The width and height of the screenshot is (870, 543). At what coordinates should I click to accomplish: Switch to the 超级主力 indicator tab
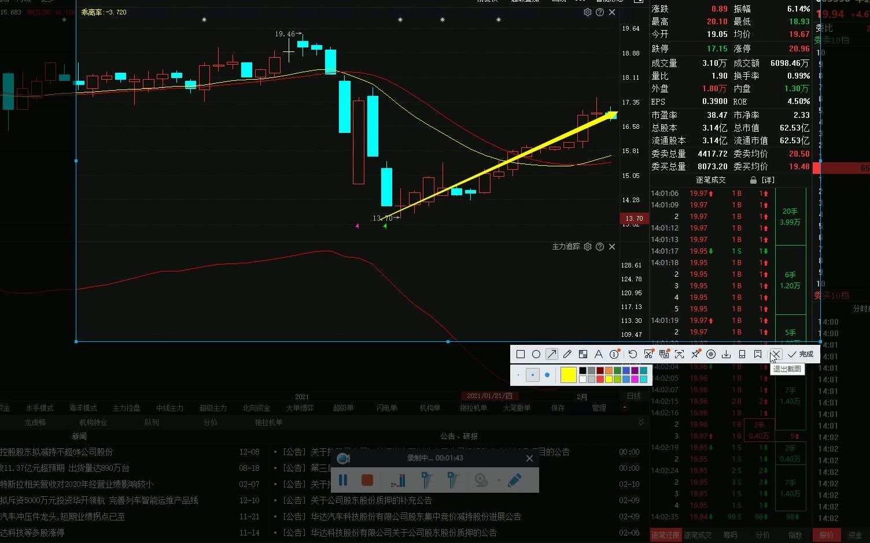tap(213, 408)
